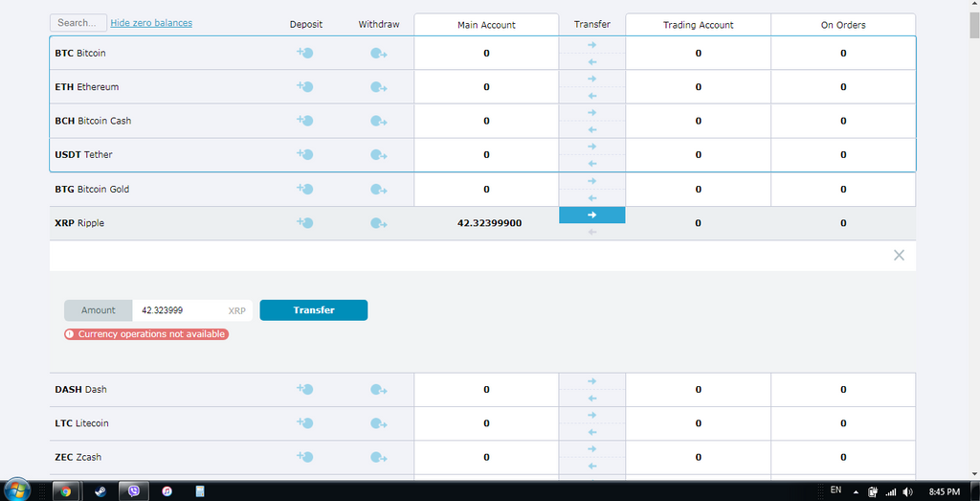Click the DASH withdraw icon
The height and width of the screenshot is (501, 980).
coord(378,389)
